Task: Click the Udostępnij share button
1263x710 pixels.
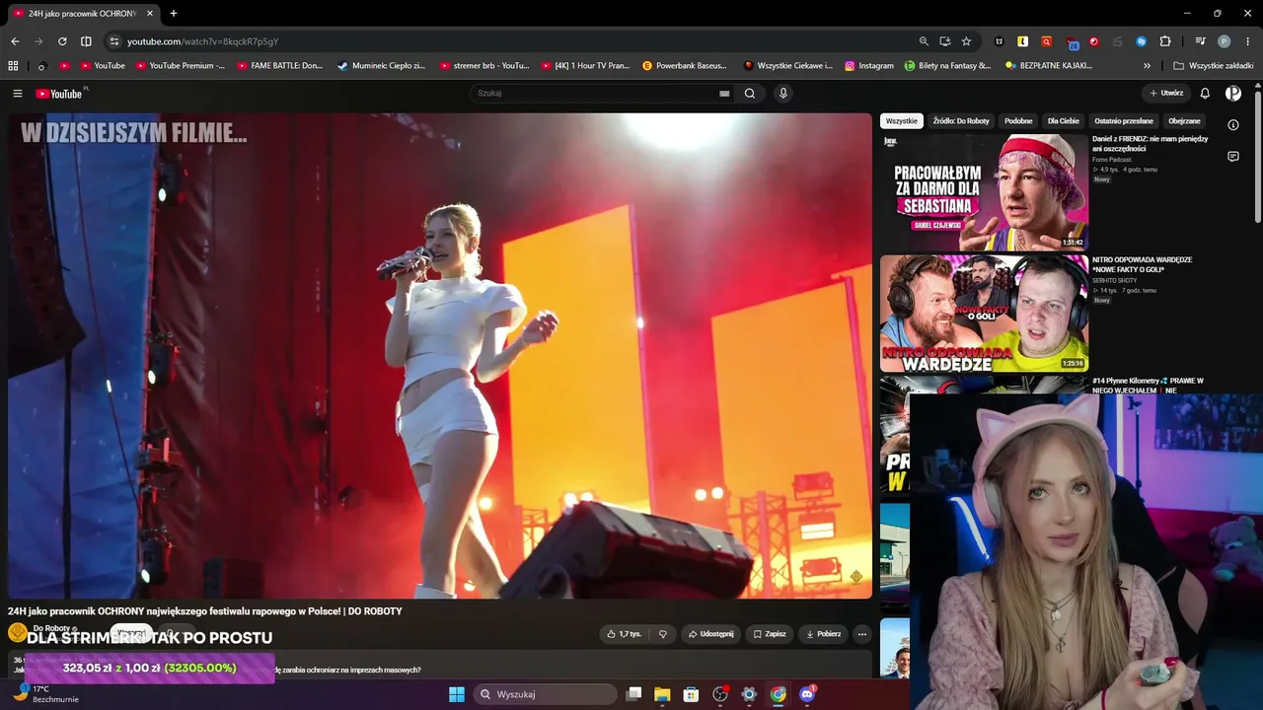Action: click(710, 634)
